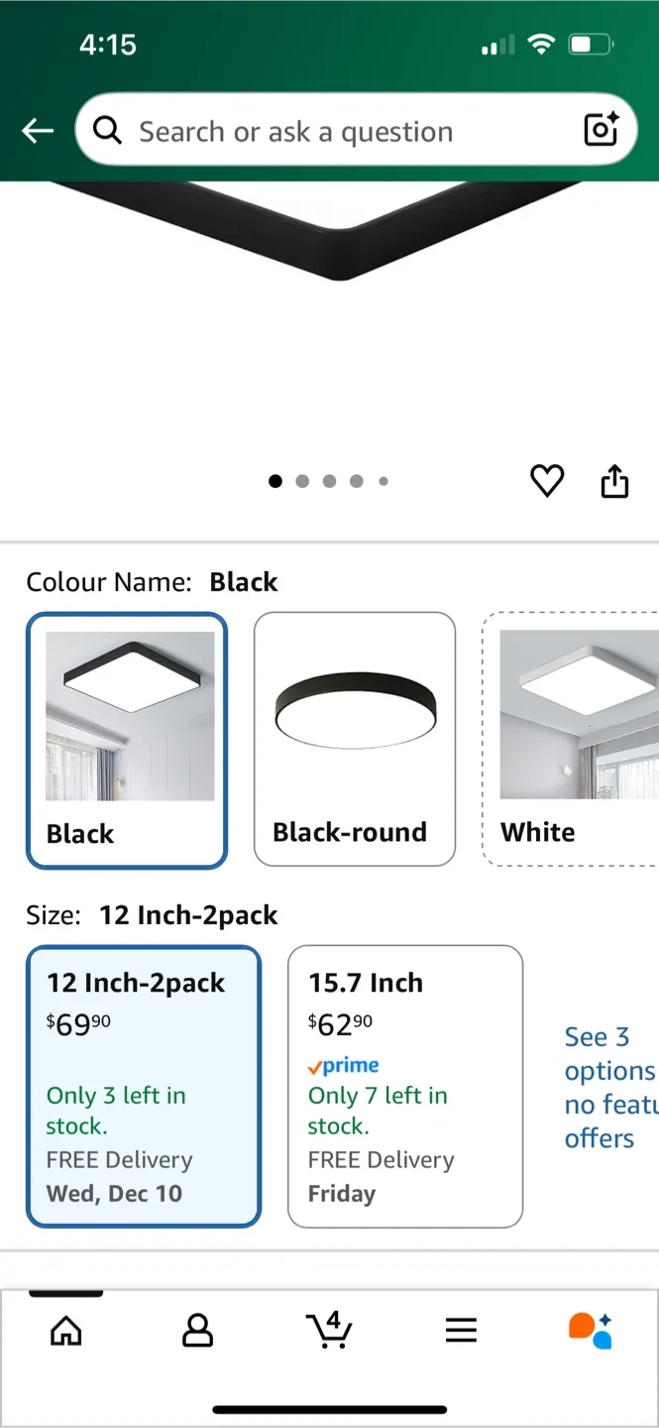Tap the prime badge on 15.7 Inch option
Viewport: 659px width, 1428px height.
click(x=343, y=1065)
